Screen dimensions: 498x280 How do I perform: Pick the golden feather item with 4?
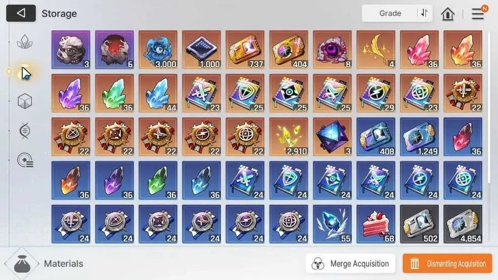pyautogui.click(x=376, y=50)
